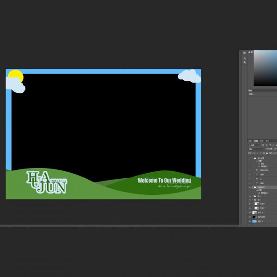This screenshot has width=277, height=277.
Task: Click the folder icon of the highlighted layer group
Action: pyautogui.click(x=254, y=187)
